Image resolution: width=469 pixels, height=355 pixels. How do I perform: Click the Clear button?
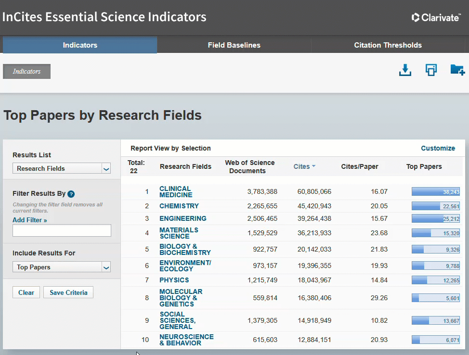pos(26,292)
